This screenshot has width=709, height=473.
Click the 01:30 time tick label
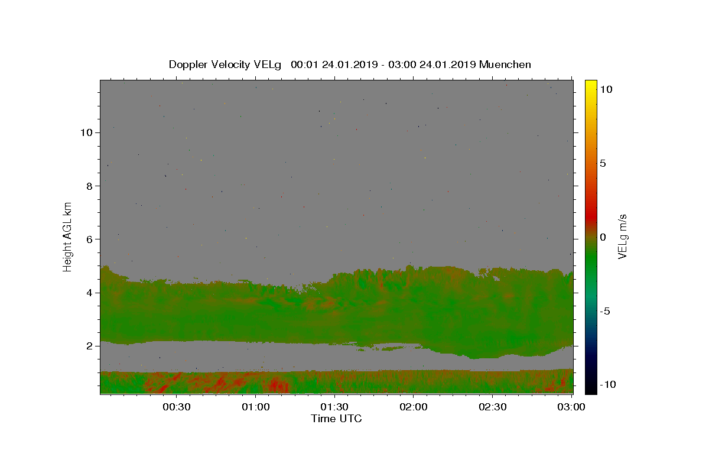click(334, 407)
